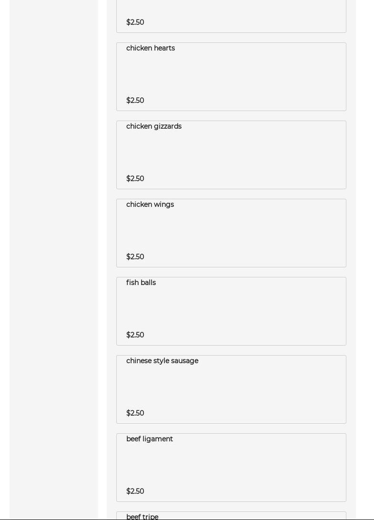This screenshot has width=374, height=520.
Task: Open the chicken wings menu item card
Action: (x=231, y=233)
